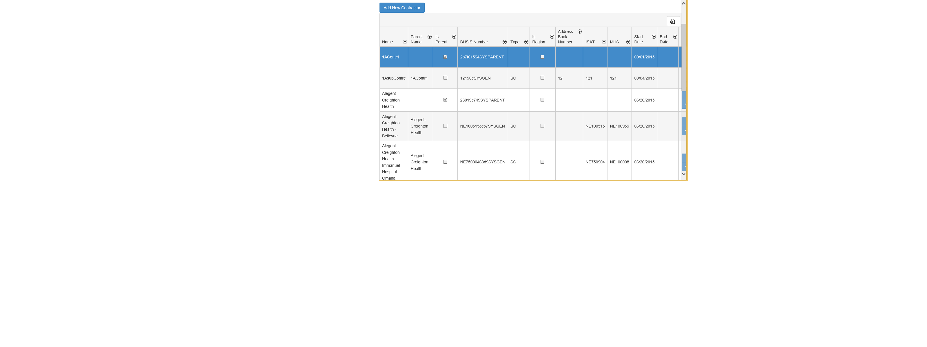This screenshot has height=347, width=927.
Task: Open the Name column filter icon
Action: click(404, 43)
